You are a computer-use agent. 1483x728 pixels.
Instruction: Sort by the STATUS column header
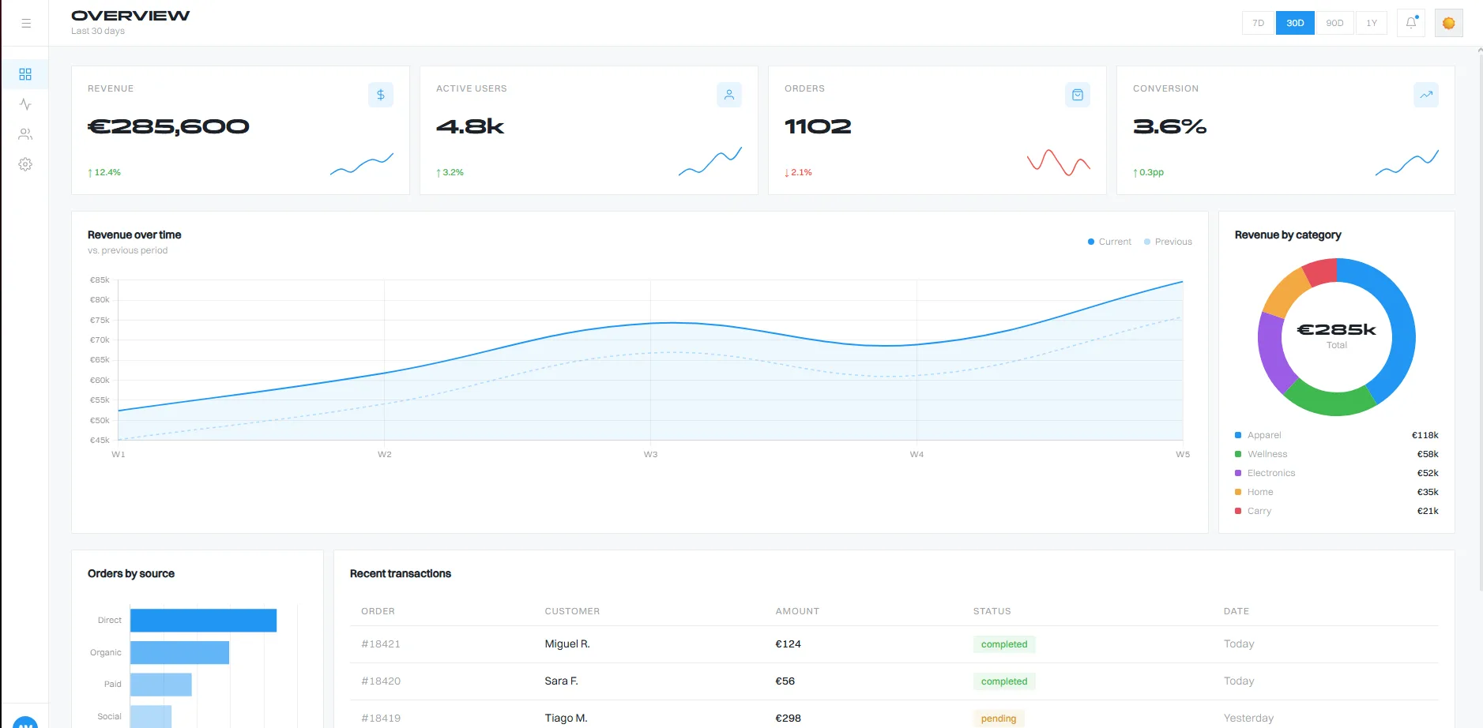[x=992, y=611]
